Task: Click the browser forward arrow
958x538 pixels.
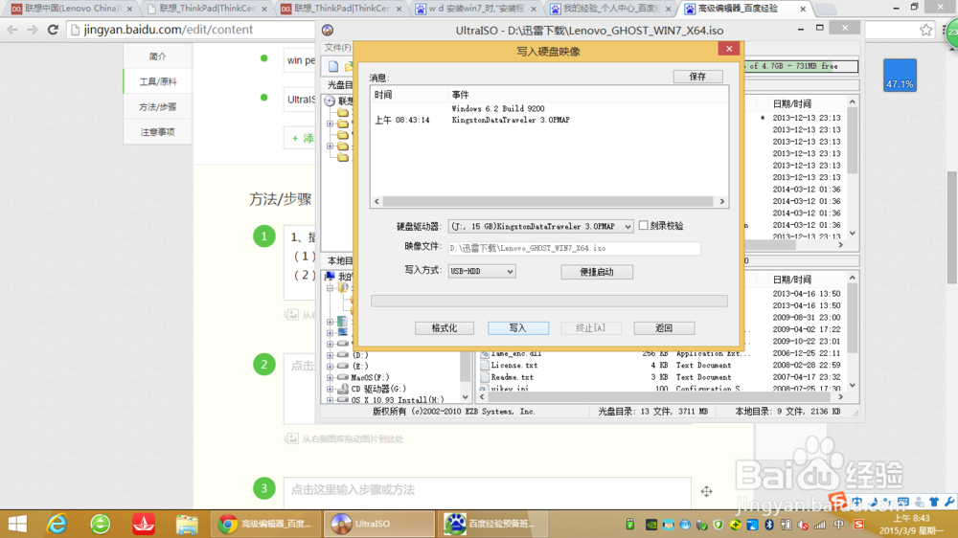Action: coord(33,30)
